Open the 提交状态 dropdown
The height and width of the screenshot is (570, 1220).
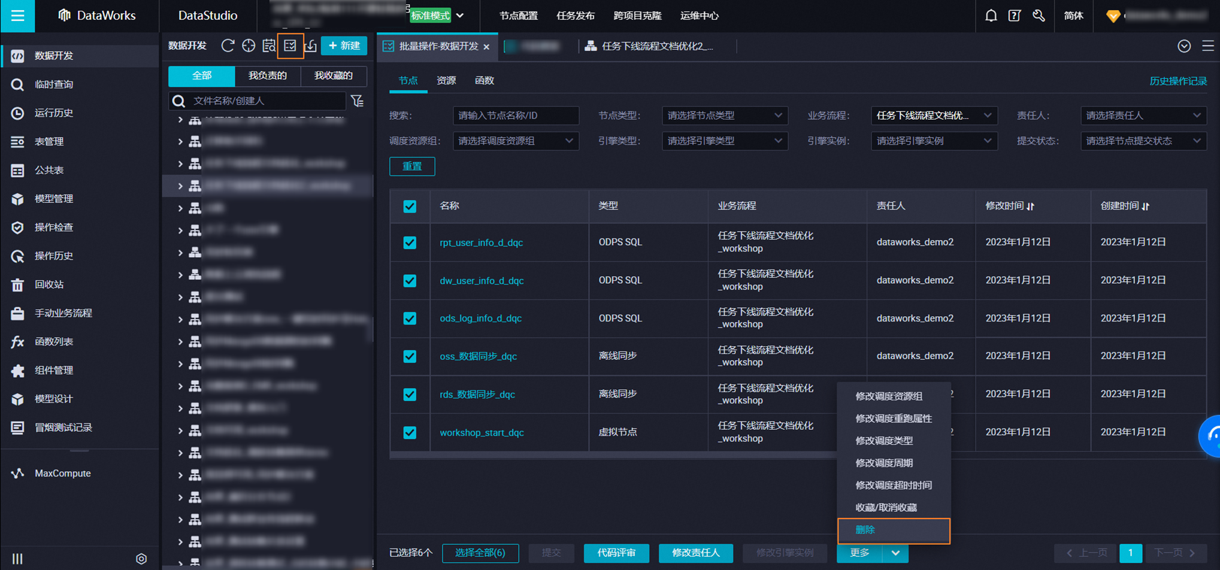(1143, 141)
